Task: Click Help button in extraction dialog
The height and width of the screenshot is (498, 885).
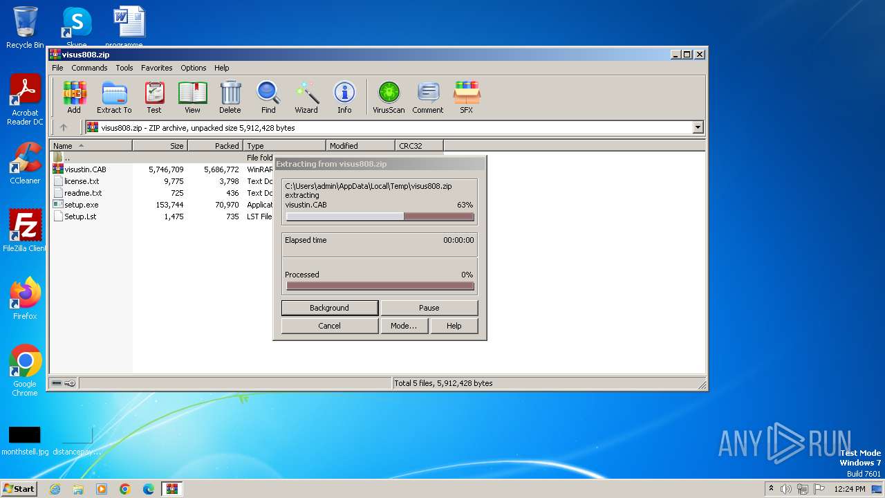Action: (x=454, y=326)
